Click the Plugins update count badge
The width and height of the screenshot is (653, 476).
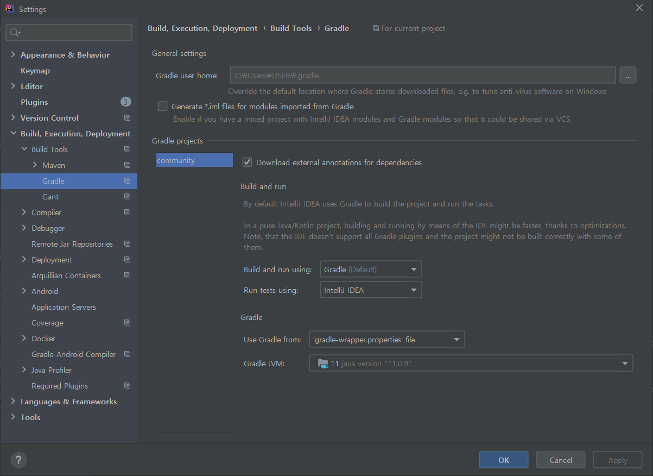pyautogui.click(x=125, y=102)
